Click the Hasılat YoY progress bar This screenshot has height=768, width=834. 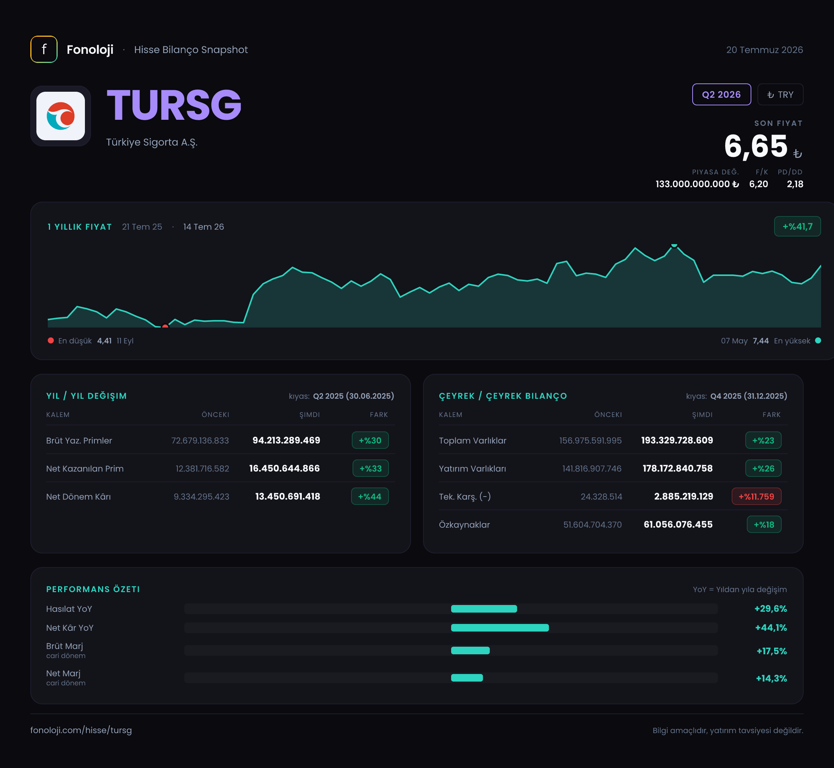(451, 609)
